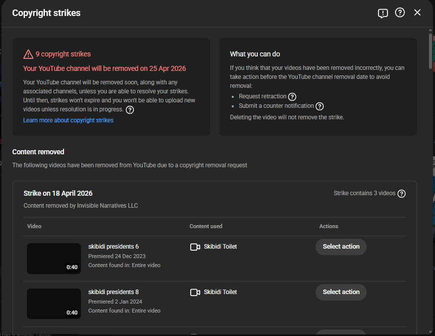Select action for skibidi presidents 6

tap(341, 247)
